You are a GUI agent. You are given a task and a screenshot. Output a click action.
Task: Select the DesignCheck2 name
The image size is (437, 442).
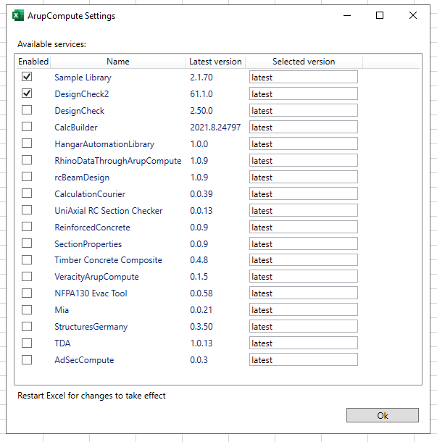click(x=81, y=94)
